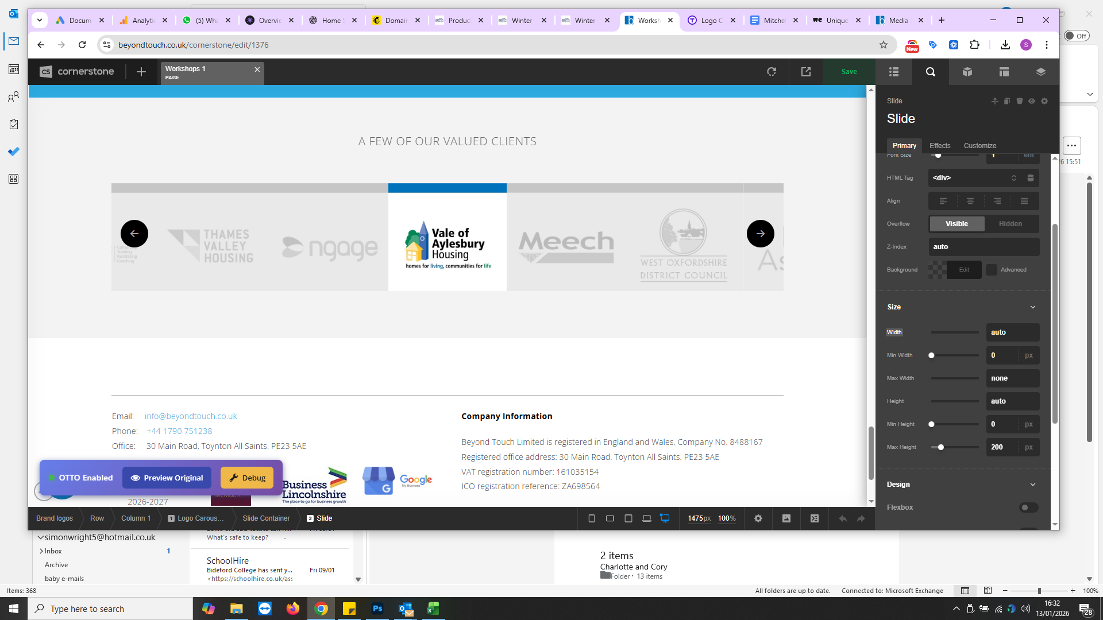Screen dimensions: 1103x620
Task: Set Overflow to Hidden
Action: click(1010, 224)
